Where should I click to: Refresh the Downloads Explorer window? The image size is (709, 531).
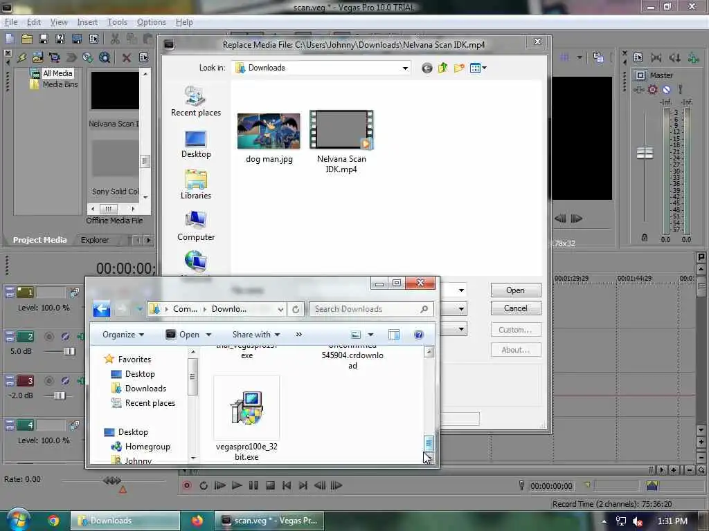click(296, 309)
